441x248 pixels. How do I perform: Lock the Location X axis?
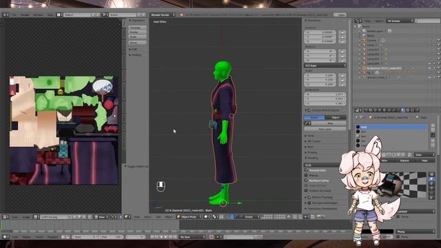click(x=342, y=32)
